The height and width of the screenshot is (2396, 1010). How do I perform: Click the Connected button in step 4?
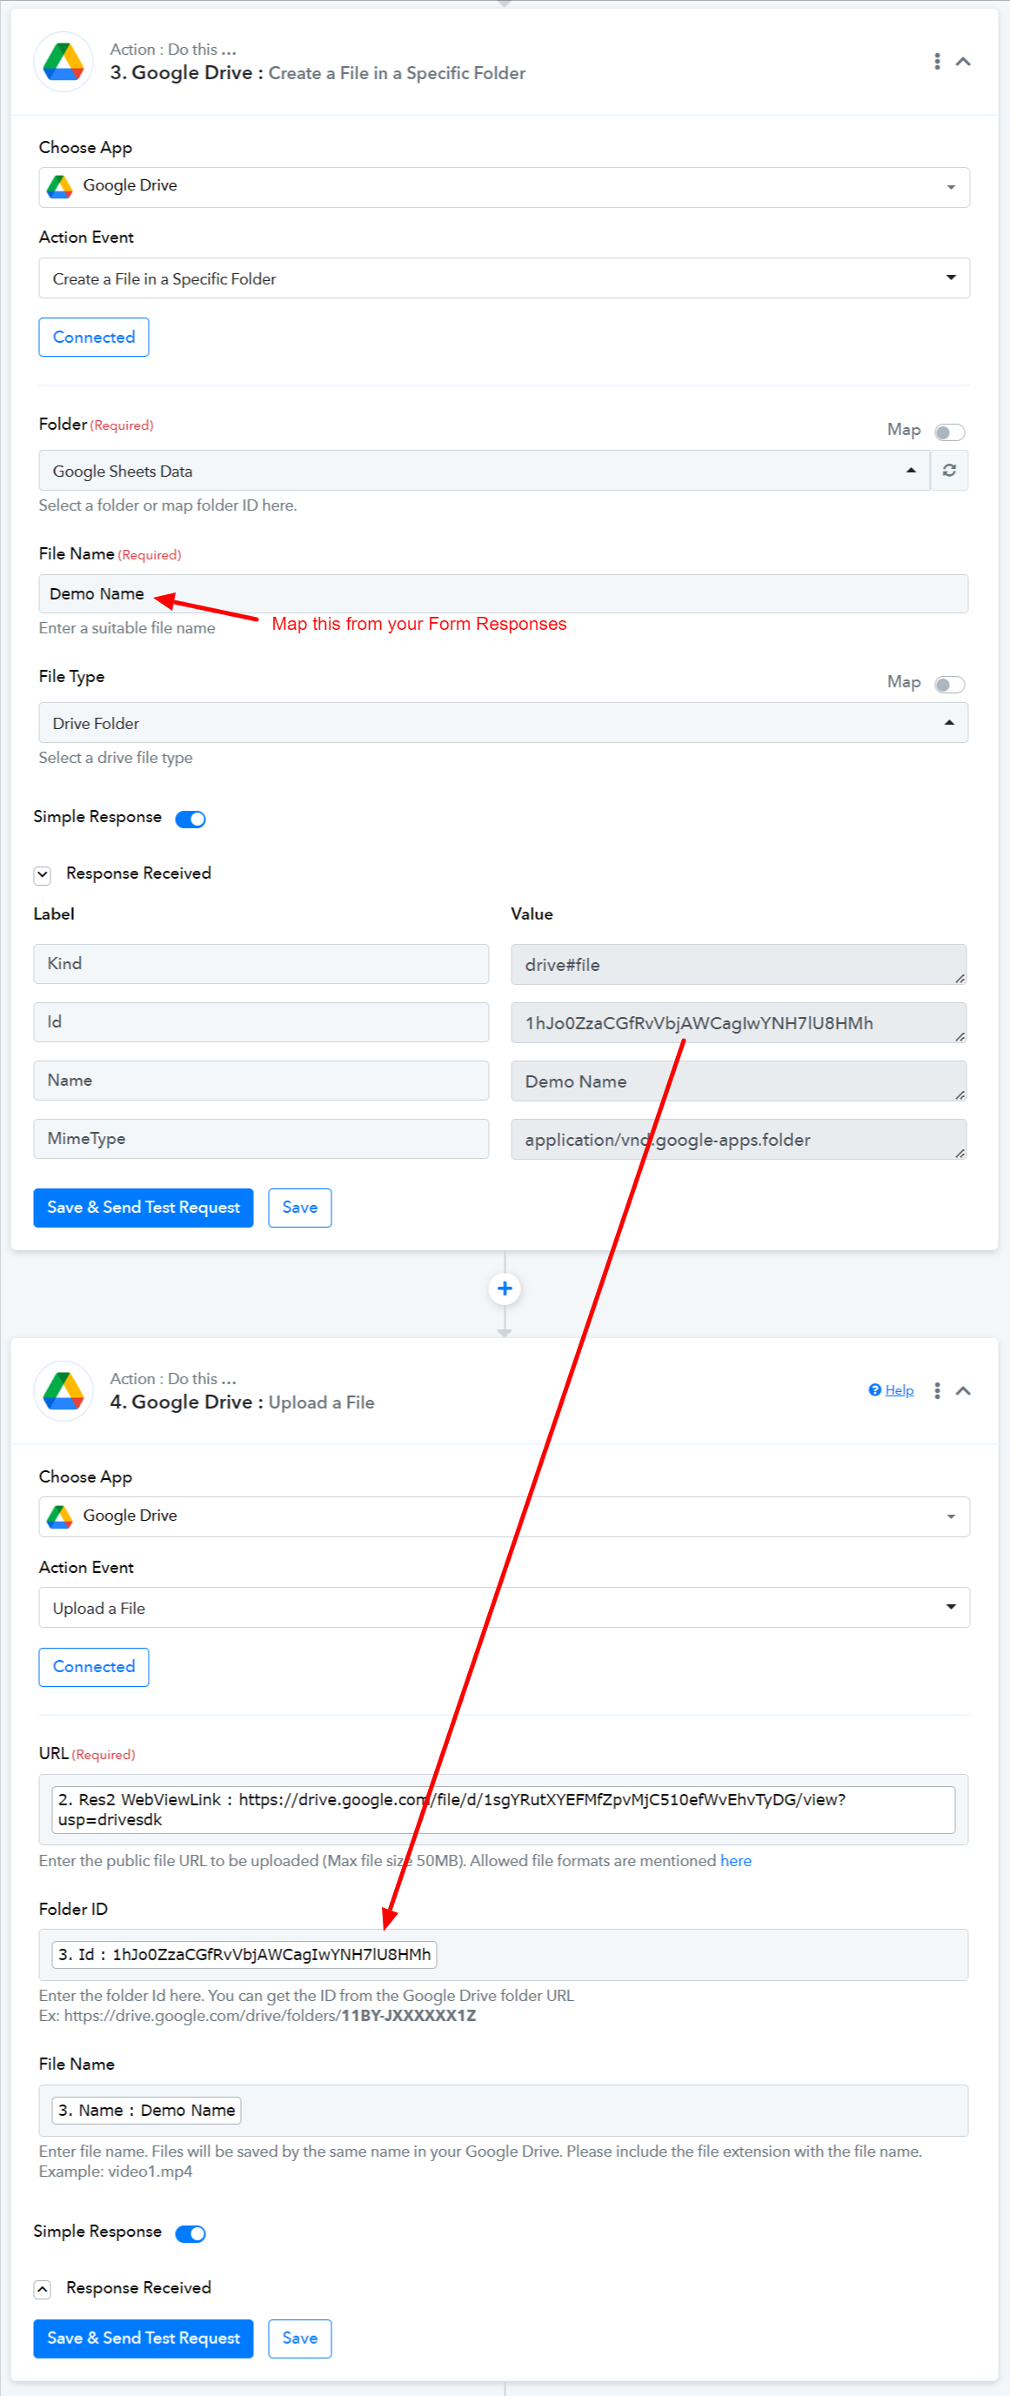[94, 1666]
